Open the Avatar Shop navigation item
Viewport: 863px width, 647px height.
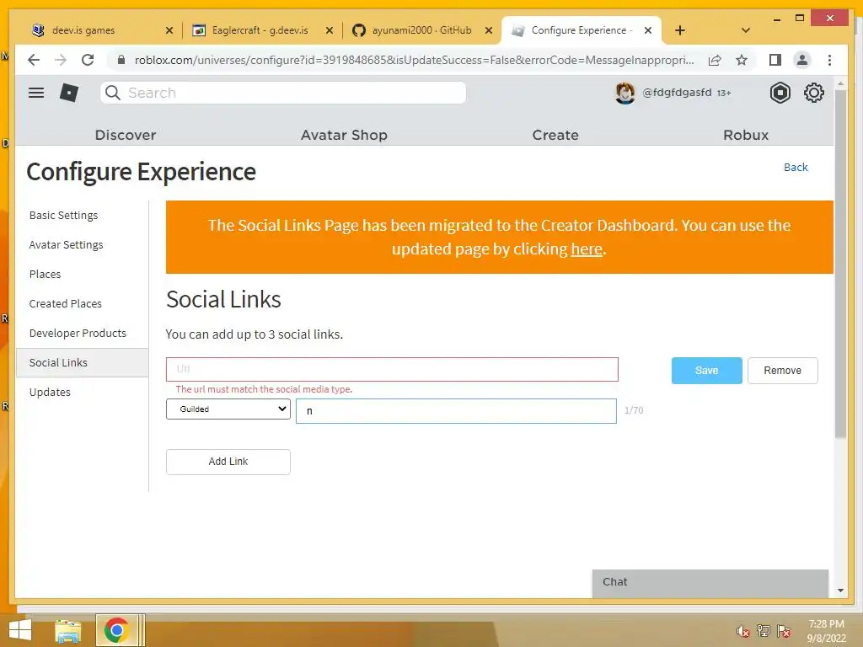pyautogui.click(x=344, y=135)
